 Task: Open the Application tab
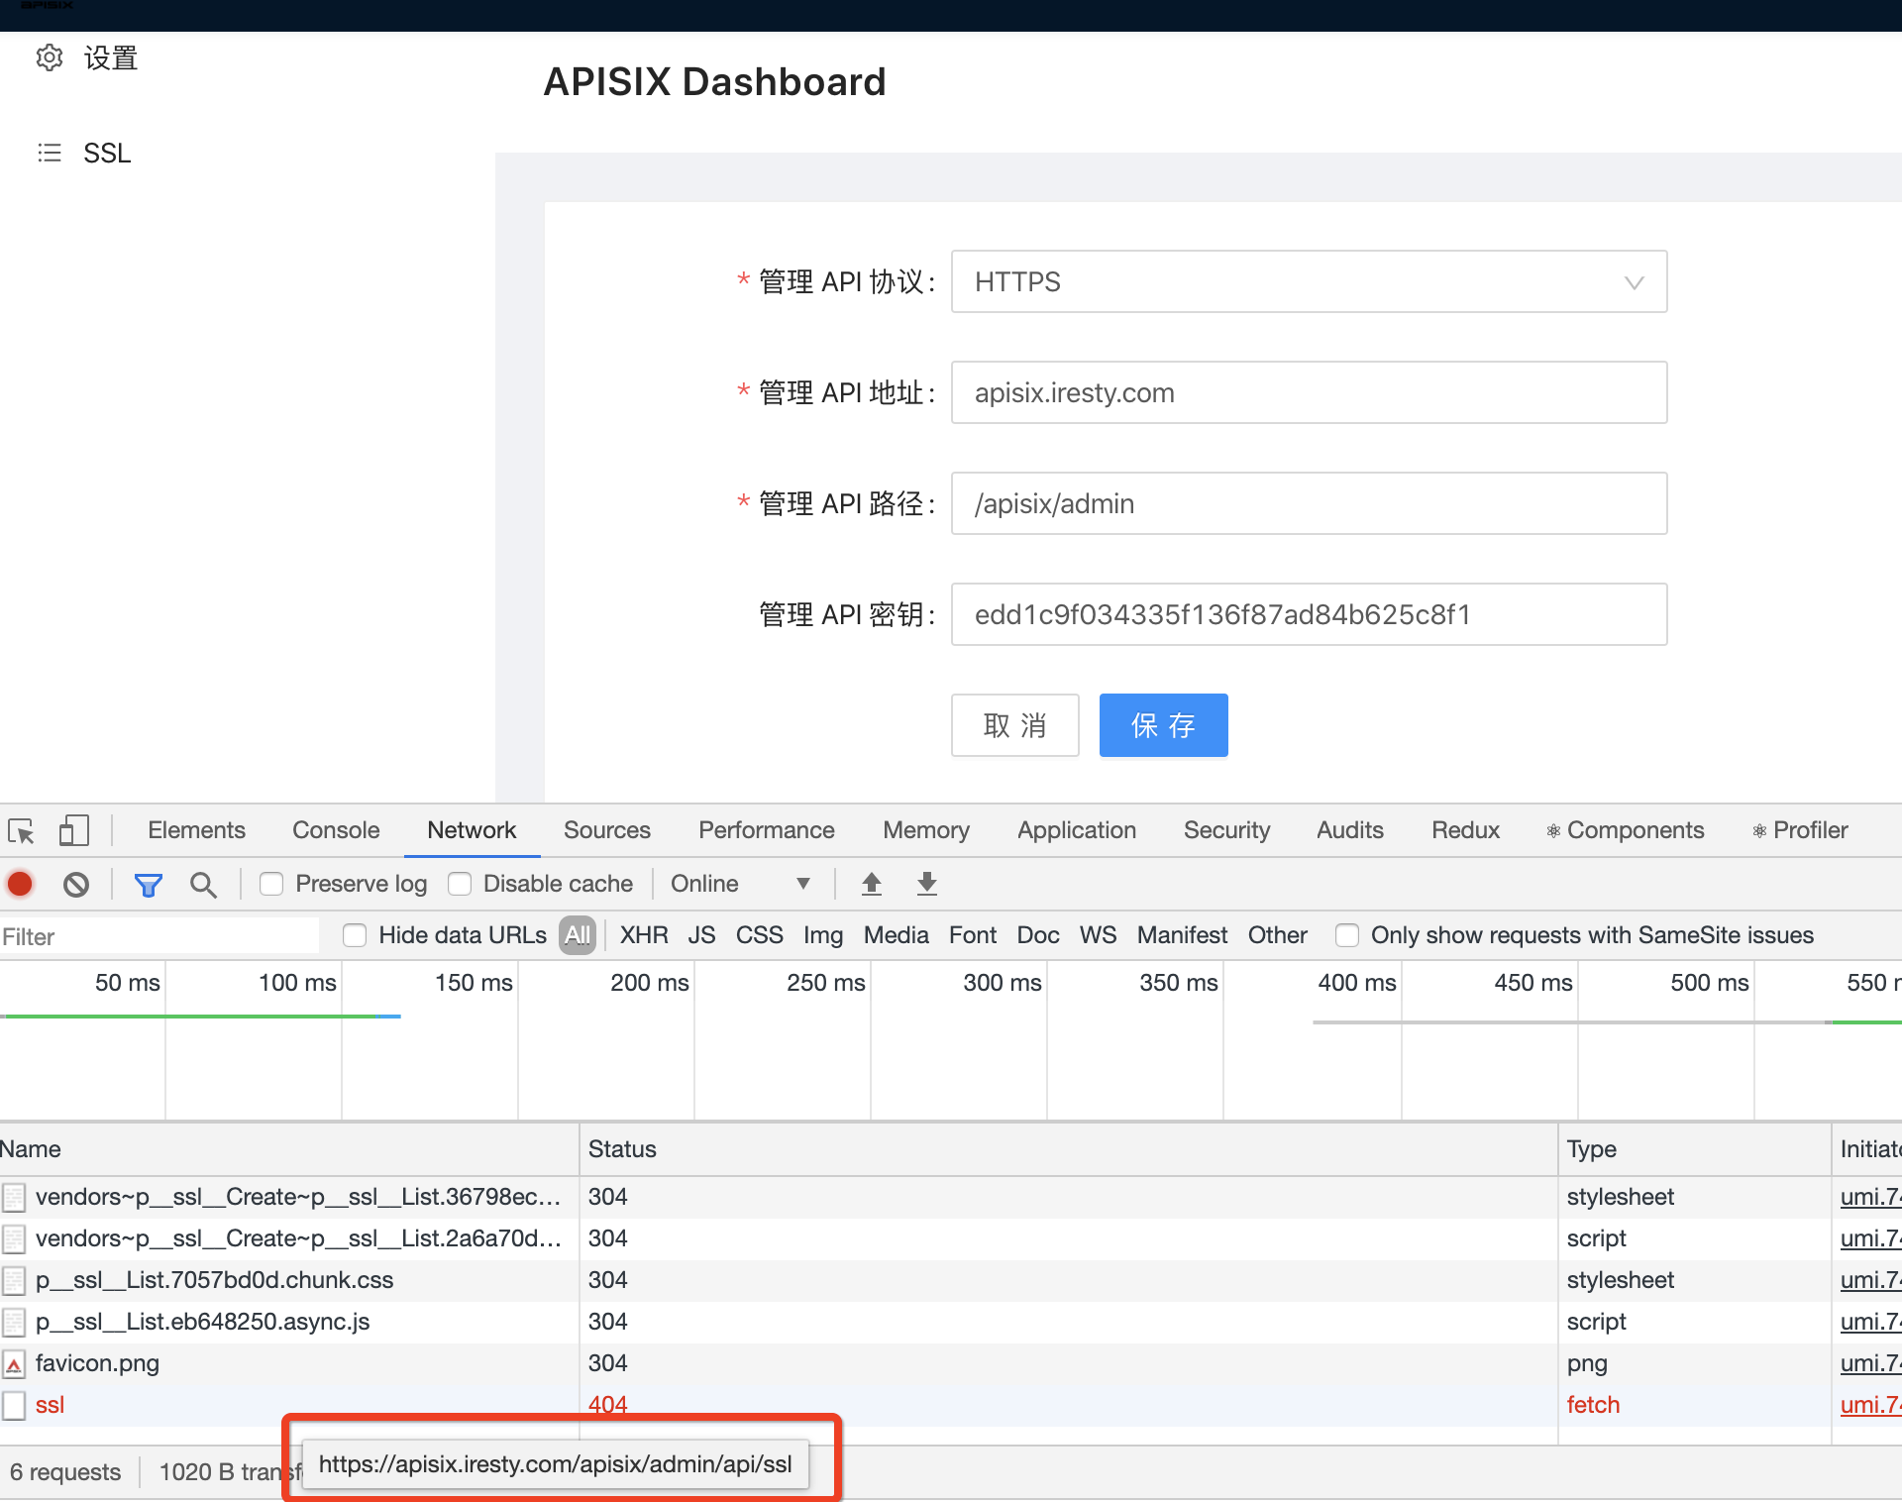pos(1077,830)
